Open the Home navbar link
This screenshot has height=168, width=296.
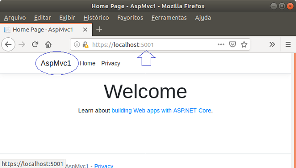click(88, 63)
